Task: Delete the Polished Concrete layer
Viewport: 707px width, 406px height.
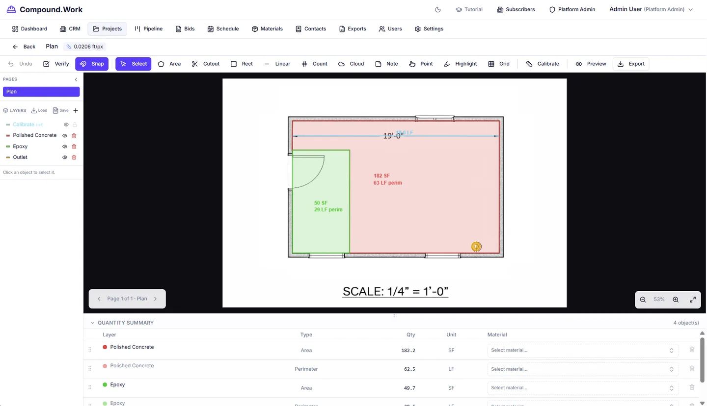Action: point(74,136)
